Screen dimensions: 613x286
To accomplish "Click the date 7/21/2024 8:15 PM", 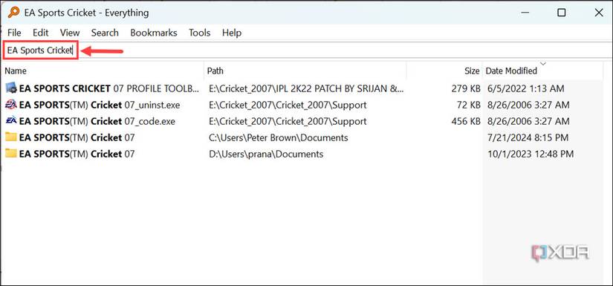I will [528, 138].
